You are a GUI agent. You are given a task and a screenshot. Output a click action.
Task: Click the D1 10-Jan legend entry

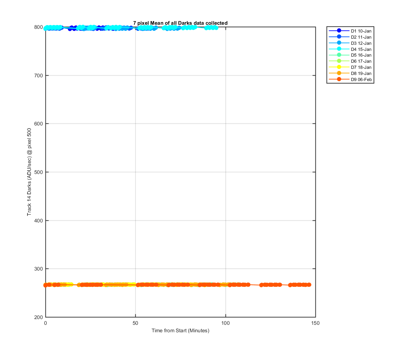point(350,31)
